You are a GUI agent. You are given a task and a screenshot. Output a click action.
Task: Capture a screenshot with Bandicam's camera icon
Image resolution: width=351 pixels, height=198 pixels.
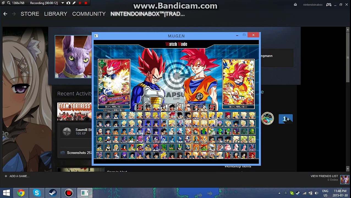[68, 3]
